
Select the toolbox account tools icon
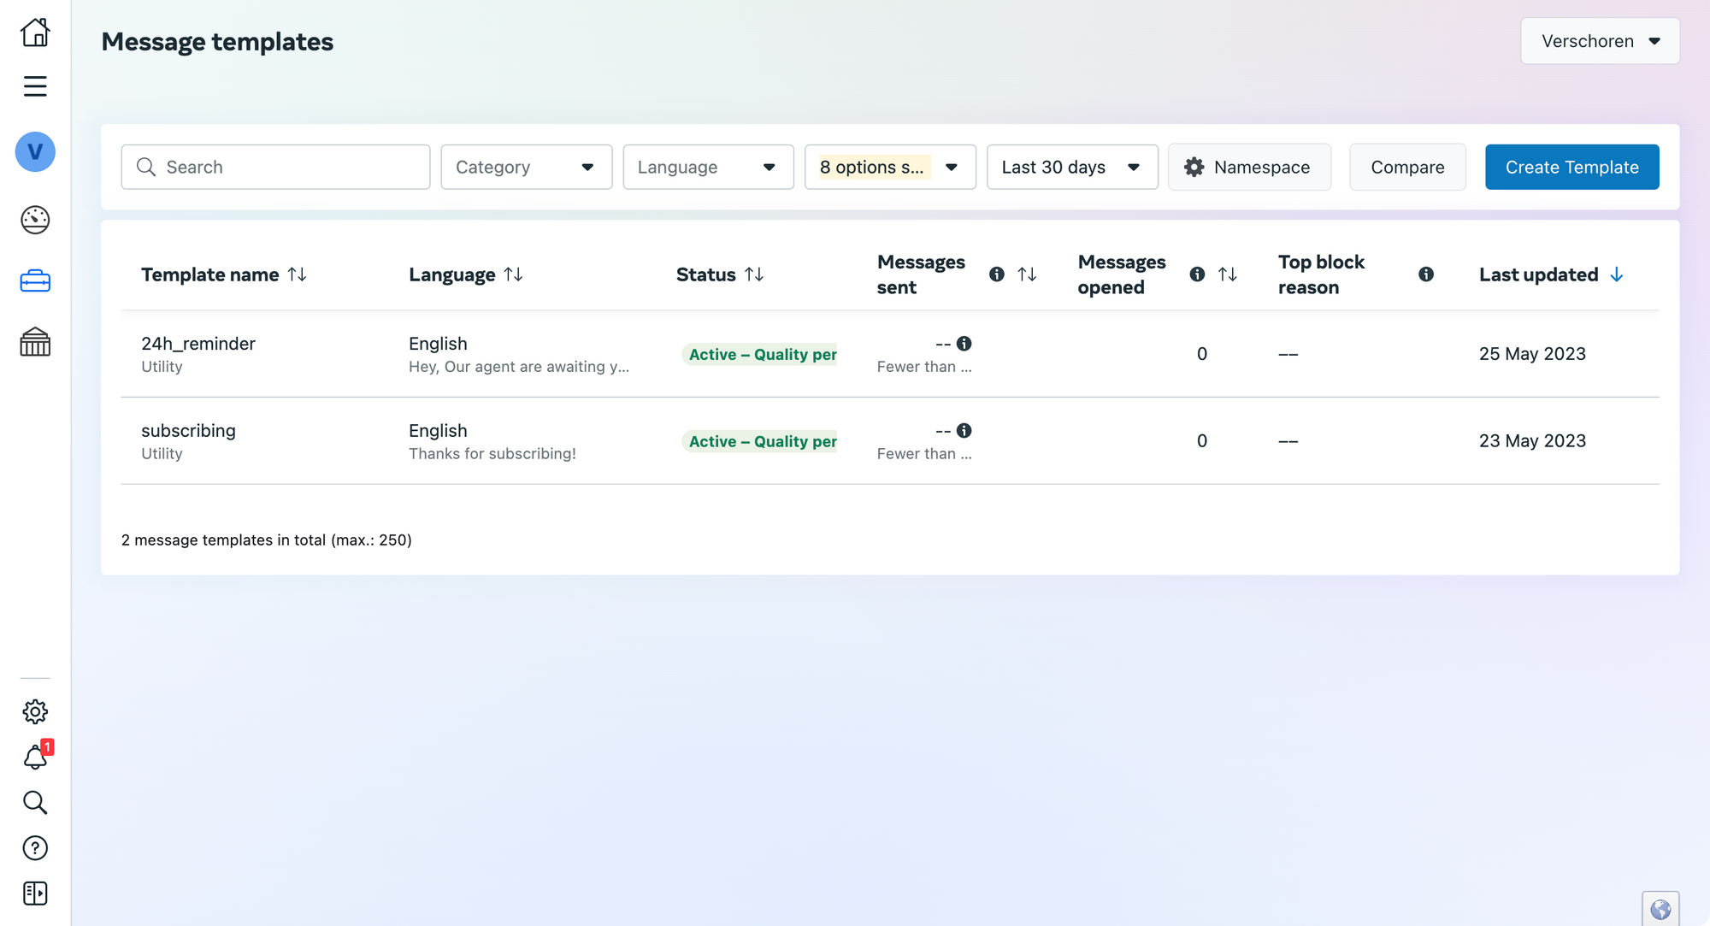click(35, 281)
